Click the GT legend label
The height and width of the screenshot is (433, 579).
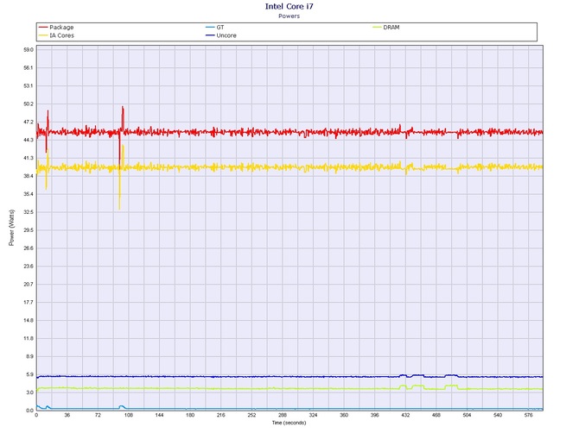pyautogui.click(x=220, y=28)
